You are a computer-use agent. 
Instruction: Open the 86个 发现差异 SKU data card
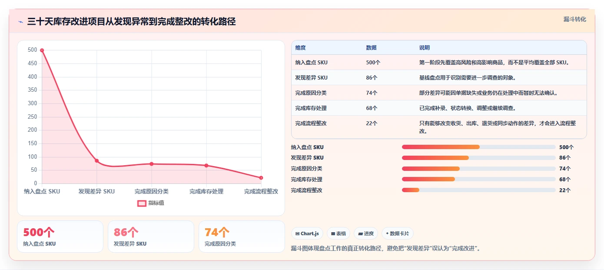click(x=151, y=237)
